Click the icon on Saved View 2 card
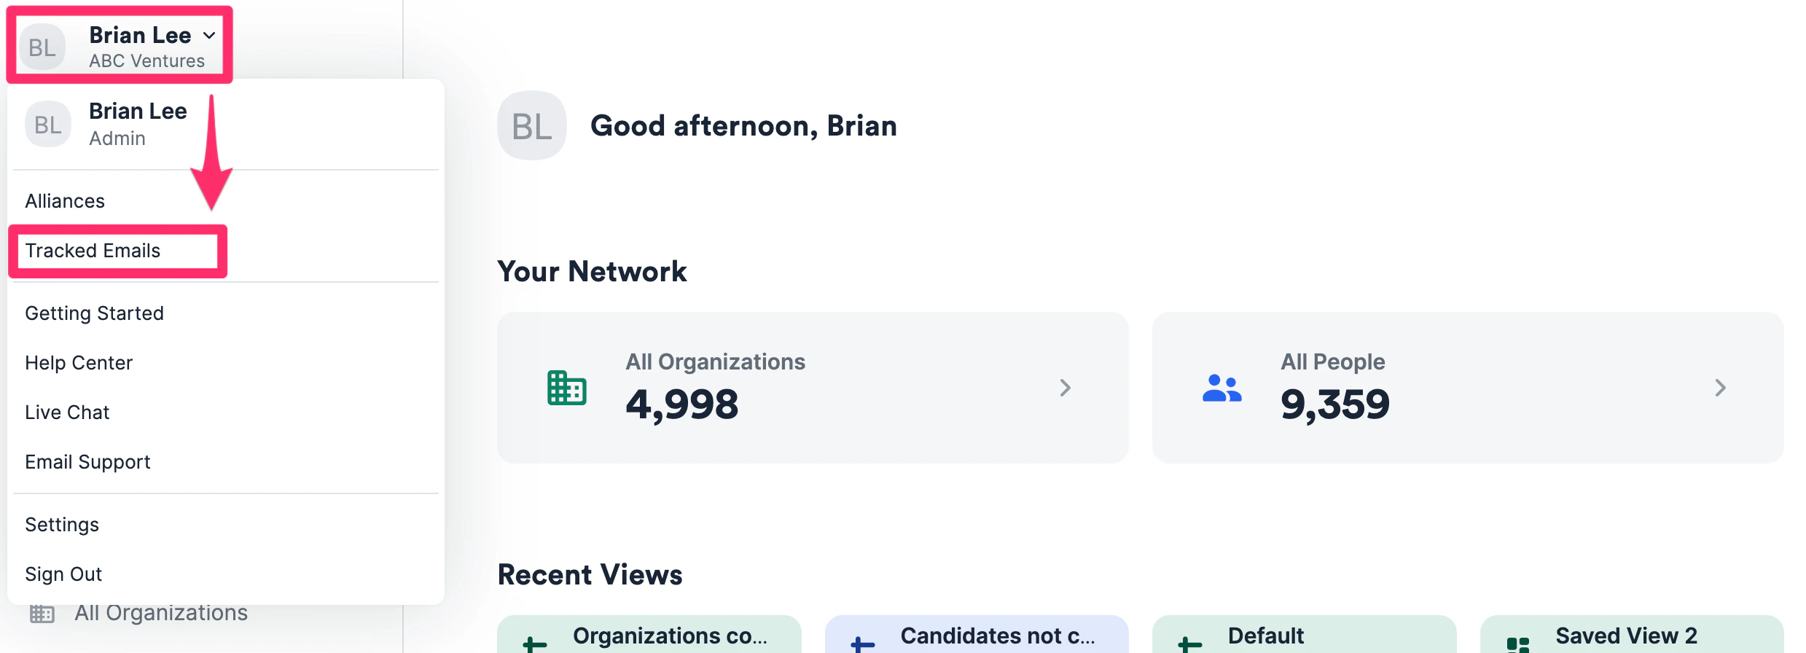The width and height of the screenshot is (1806, 653). pyautogui.click(x=1518, y=644)
